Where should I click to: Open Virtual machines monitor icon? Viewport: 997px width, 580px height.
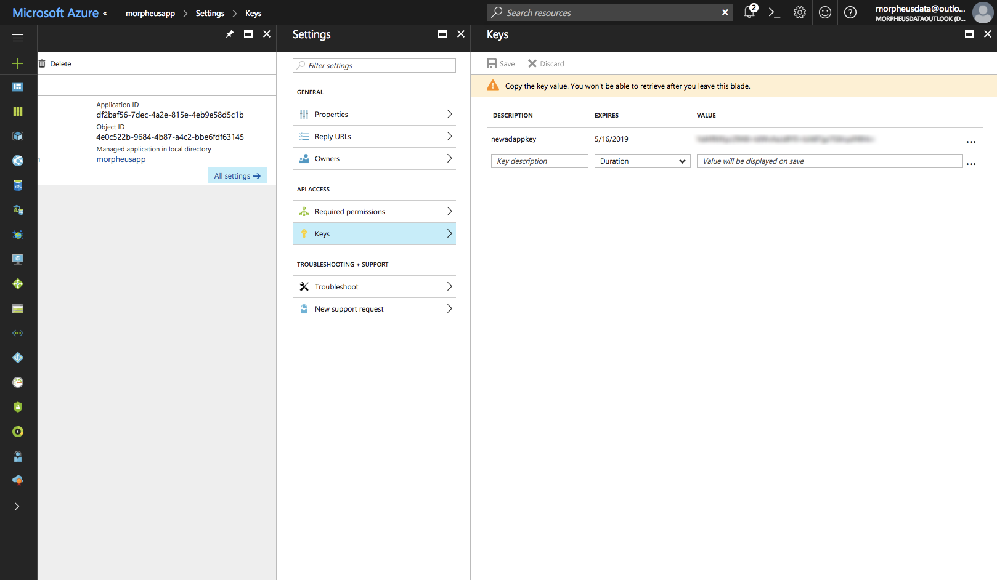(x=18, y=259)
